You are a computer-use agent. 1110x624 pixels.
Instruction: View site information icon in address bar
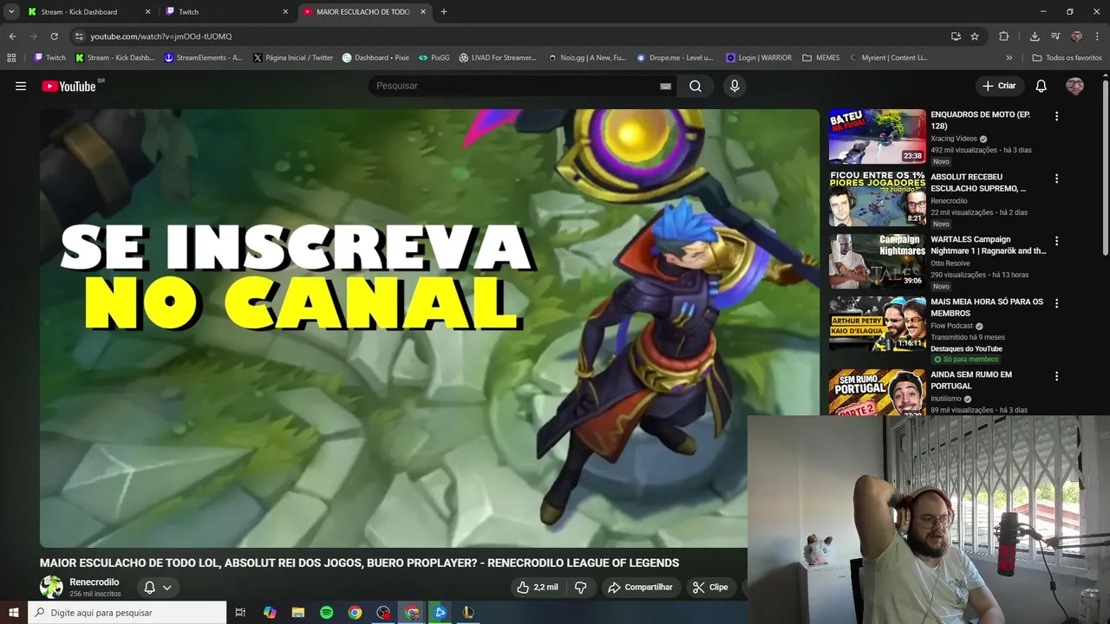pyautogui.click(x=79, y=36)
